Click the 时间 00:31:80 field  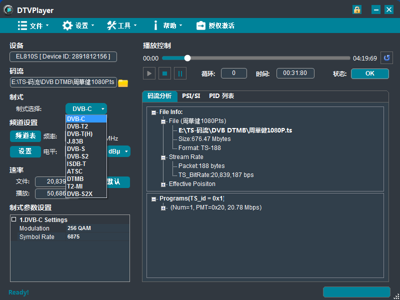[295, 73]
